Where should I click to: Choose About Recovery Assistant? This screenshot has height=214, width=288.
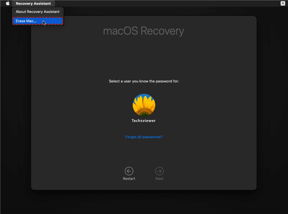point(38,12)
